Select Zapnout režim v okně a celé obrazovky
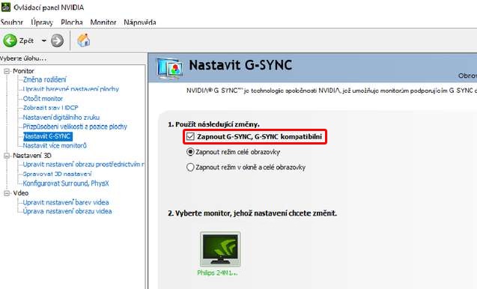 (x=190, y=167)
